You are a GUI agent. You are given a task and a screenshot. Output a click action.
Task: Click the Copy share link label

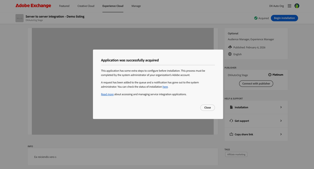(244, 134)
